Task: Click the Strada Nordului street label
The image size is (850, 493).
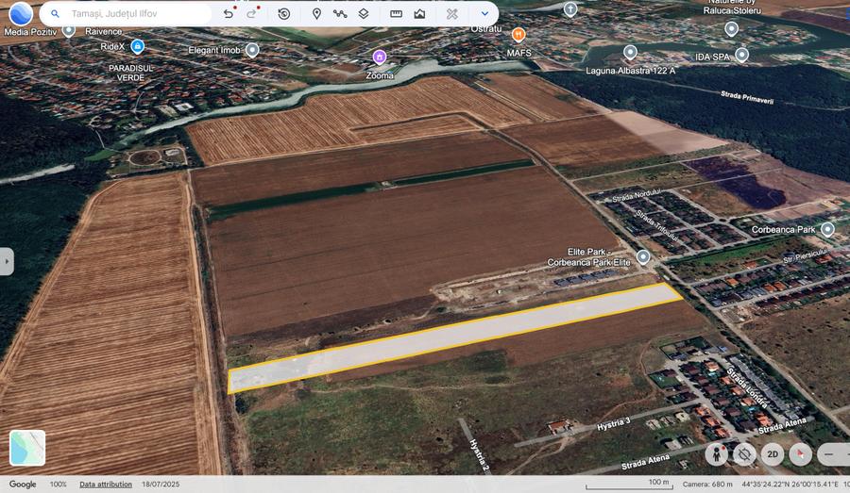Action: [x=637, y=195]
